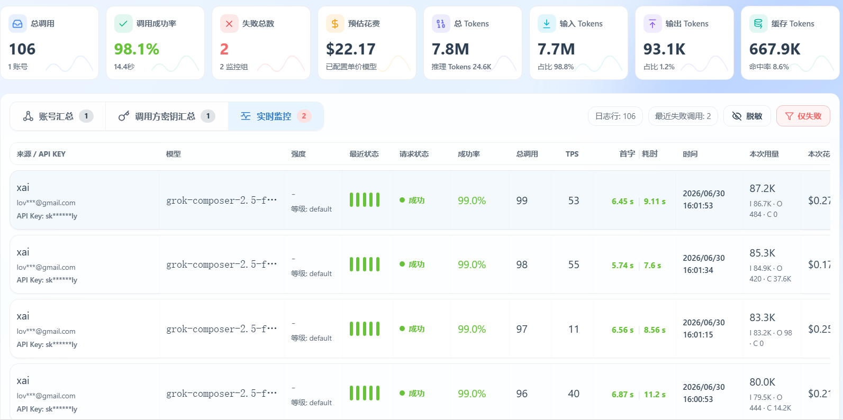Click the timestamp 2026/06/30 16:01:15
This screenshot has height=420, width=843.
pyautogui.click(x=704, y=328)
